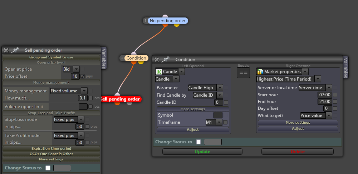Toggle the Stop-Loss pips checkbox

pyautogui.click(x=87, y=127)
